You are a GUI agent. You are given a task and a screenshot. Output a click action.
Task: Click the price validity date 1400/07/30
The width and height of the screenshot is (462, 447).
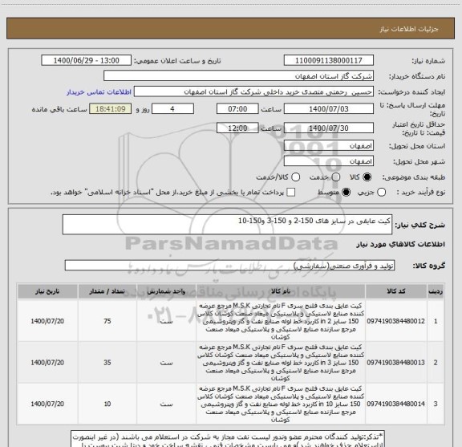click(329, 128)
